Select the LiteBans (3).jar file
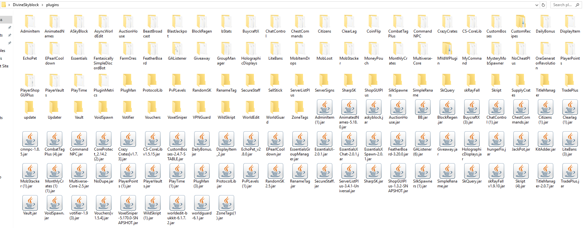The height and width of the screenshot is (228, 584). pos(570,144)
